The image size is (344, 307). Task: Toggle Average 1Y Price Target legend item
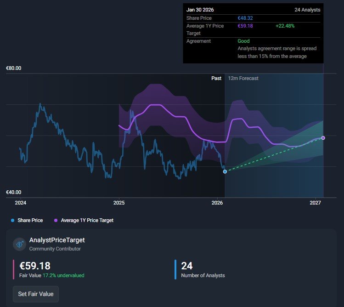(x=84, y=221)
